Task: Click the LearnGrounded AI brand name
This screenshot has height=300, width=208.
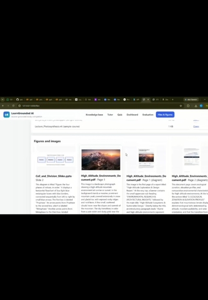Action: [22, 113]
